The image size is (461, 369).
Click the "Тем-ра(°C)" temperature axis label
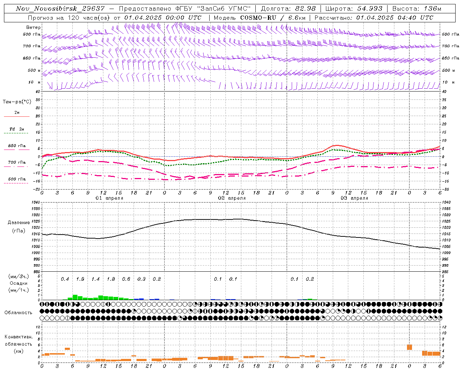pyautogui.click(x=17, y=102)
